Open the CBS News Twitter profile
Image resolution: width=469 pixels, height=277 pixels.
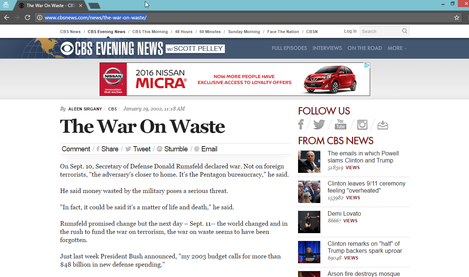click(319, 125)
